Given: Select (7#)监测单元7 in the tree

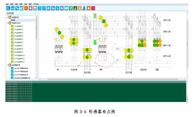Looking at the screenshot, I should coord(19,46).
